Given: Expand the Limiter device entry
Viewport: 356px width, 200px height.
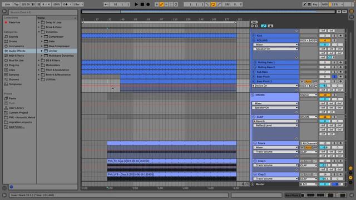Looking at the screenshot, I should click(42, 51).
